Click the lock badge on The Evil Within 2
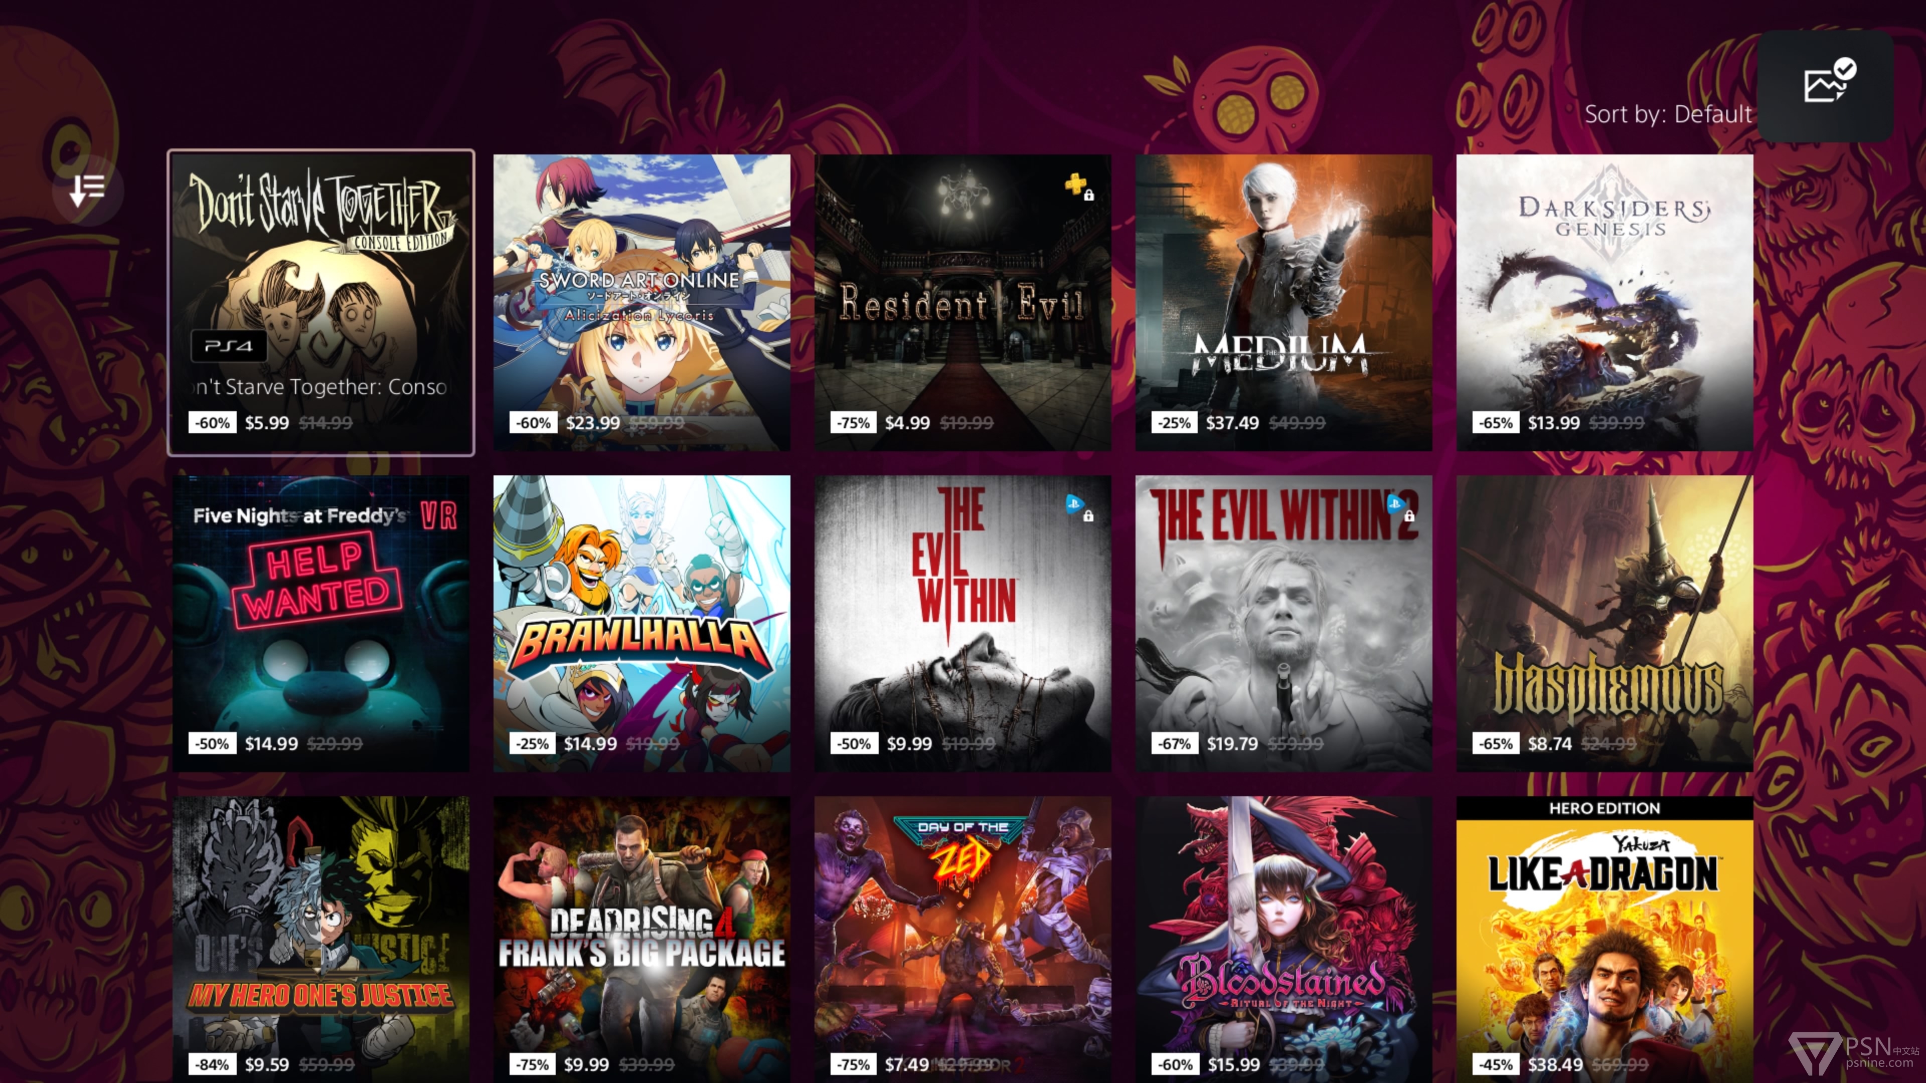Viewport: 1926px width, 1083px height. [1409, 516]
